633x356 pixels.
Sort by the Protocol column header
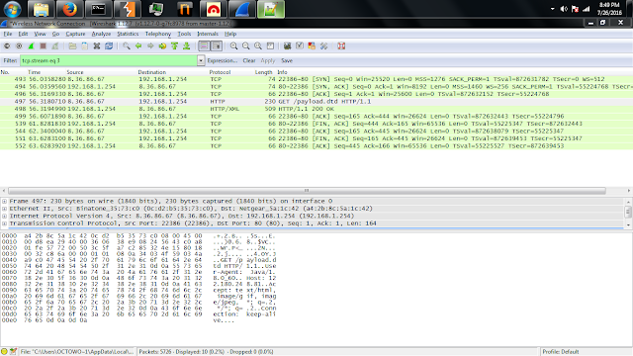pos(220,72)
